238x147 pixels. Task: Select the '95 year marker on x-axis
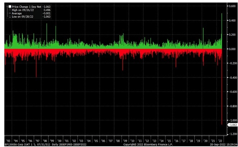[x=23, y=141]
